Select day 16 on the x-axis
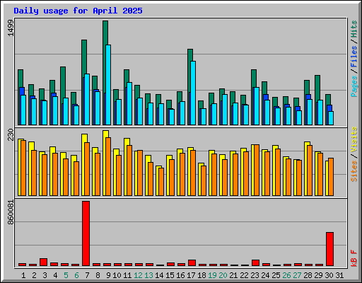Screen dimensions: 362x283 pyautogui.click(x=180, y=275)
